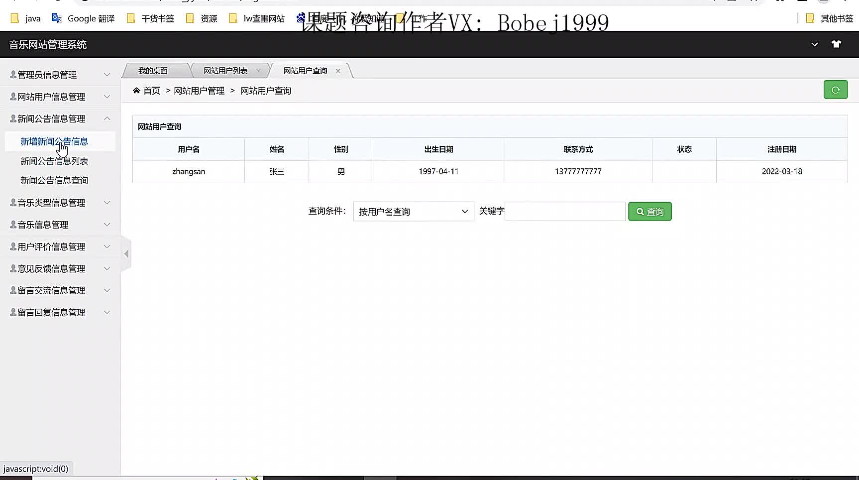Viewport: 859px width, 480px height.
Task: Click the home icon in the breadcrumb
Action: tap(136, 91)
